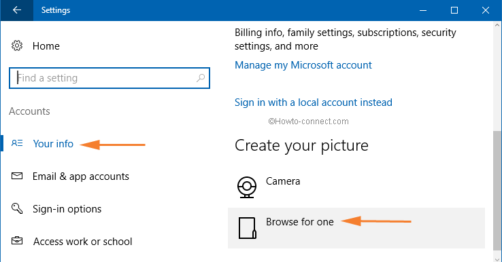This screenshot has width=502, height=262.
Task: Click the Billing info description text
Action: [346, 39]
